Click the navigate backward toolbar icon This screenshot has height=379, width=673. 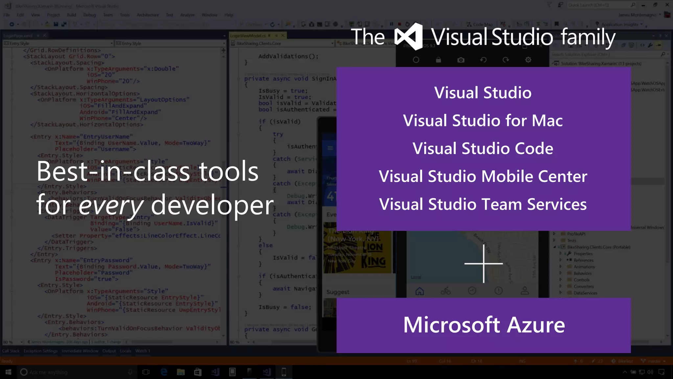tap(12, 24)
